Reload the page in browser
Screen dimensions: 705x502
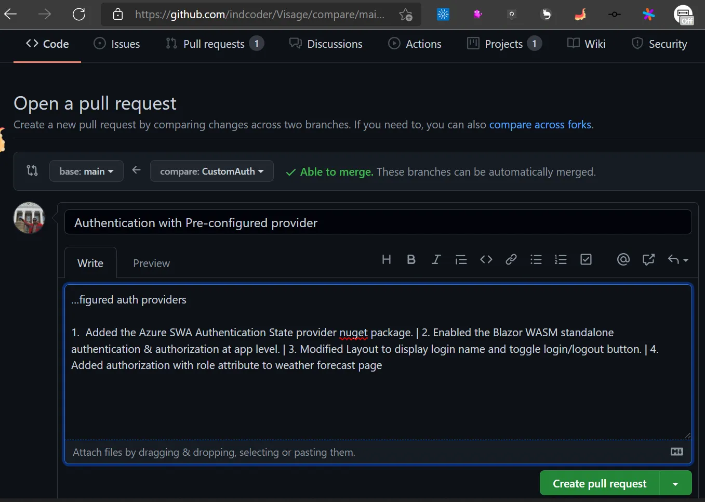pyautogui.click(x=79, y=14)
